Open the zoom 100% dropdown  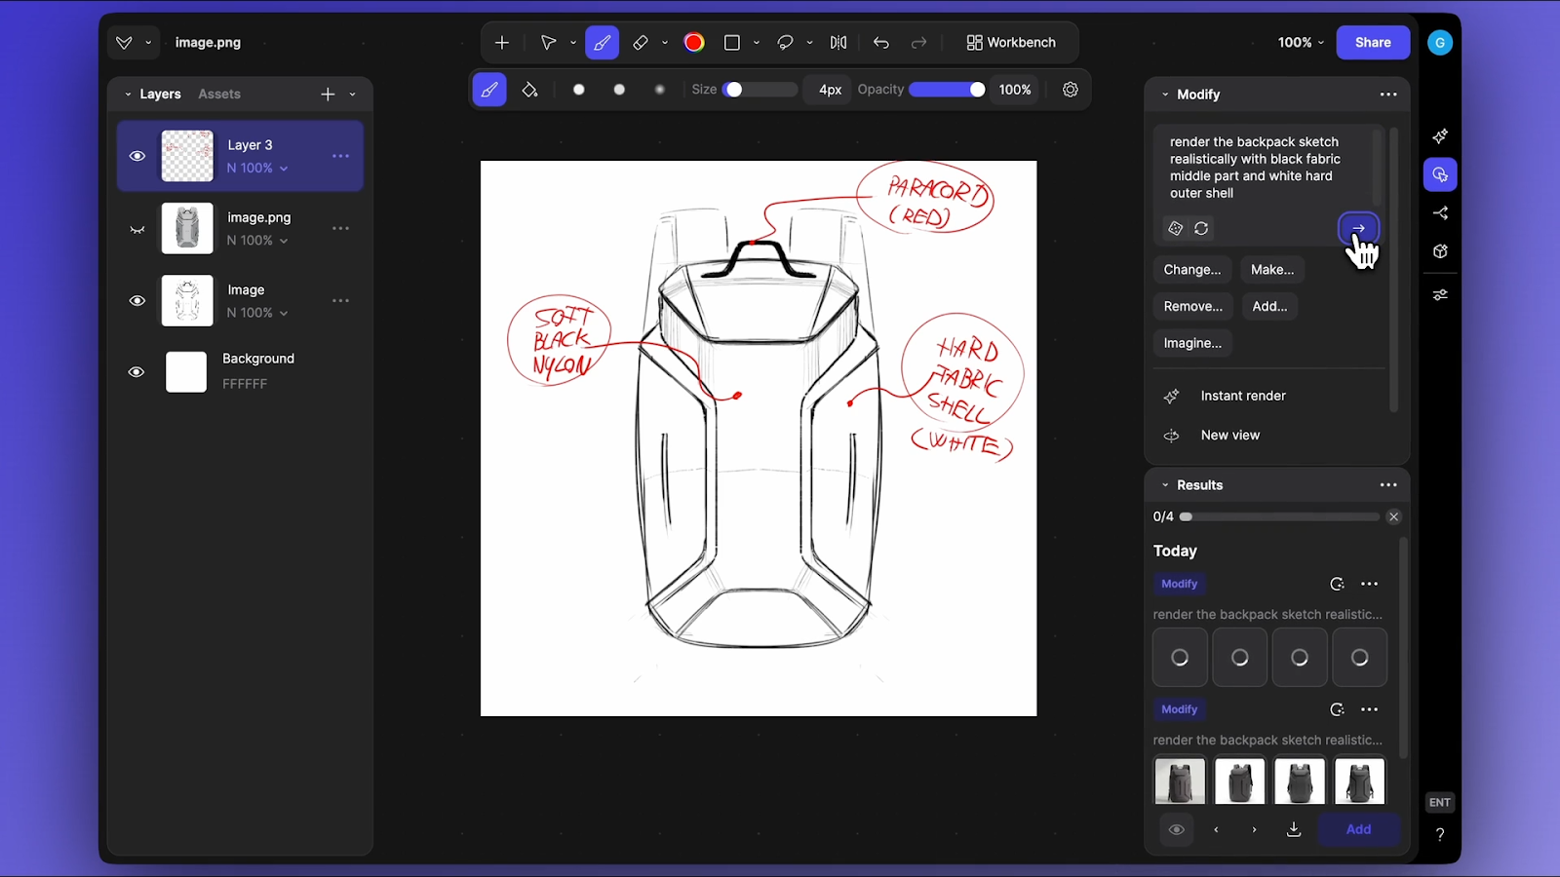[1302, 43]
